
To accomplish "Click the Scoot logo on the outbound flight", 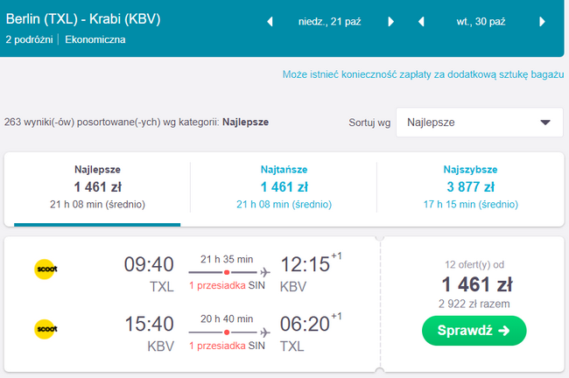I will [x=46, y=269].
